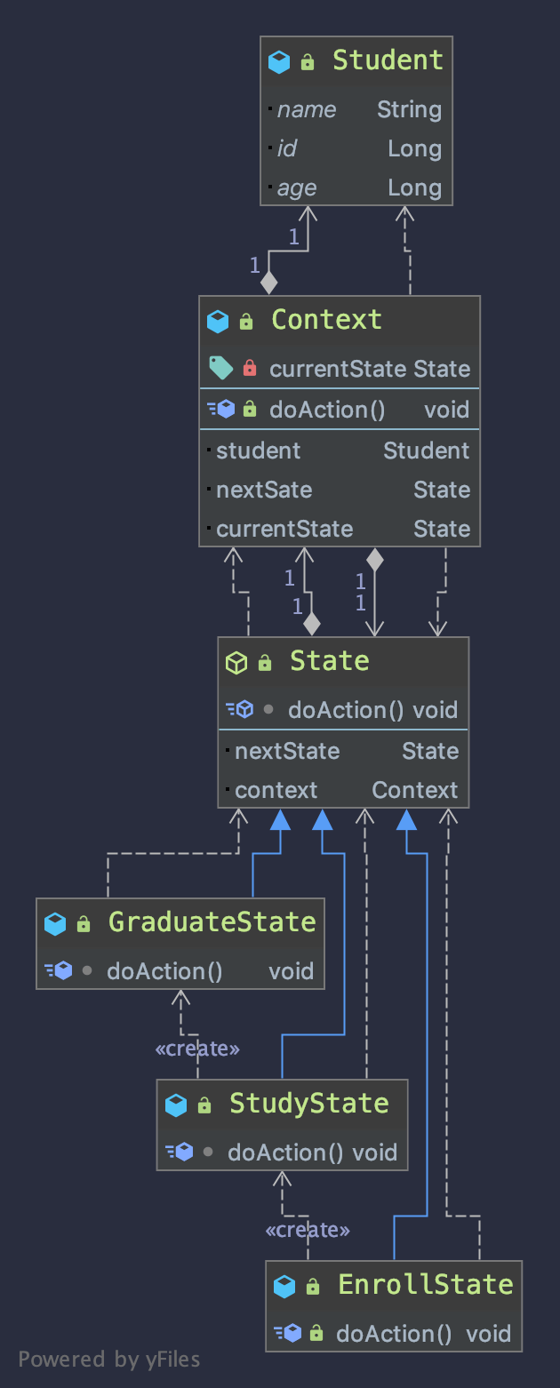Screen dimensions: 560x1388
Task: Click the Context doAction() method icon
Action: [220, 409]
